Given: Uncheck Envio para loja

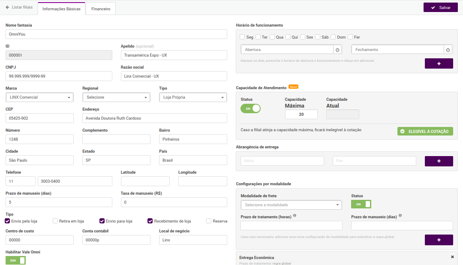Looking at the screenshot, I should point(102,221).
